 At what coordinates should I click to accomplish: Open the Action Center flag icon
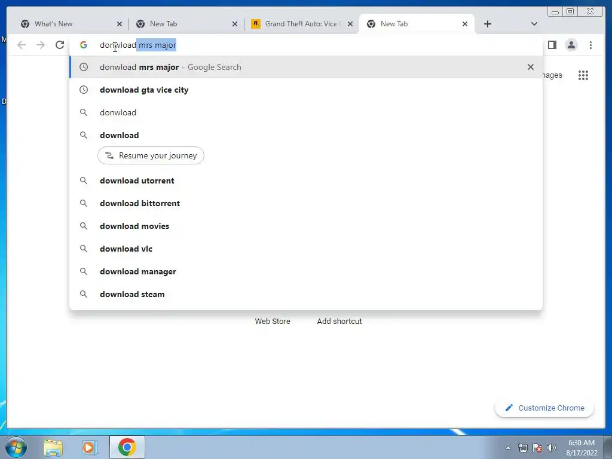pyautogui.click(x=537, y=448)
